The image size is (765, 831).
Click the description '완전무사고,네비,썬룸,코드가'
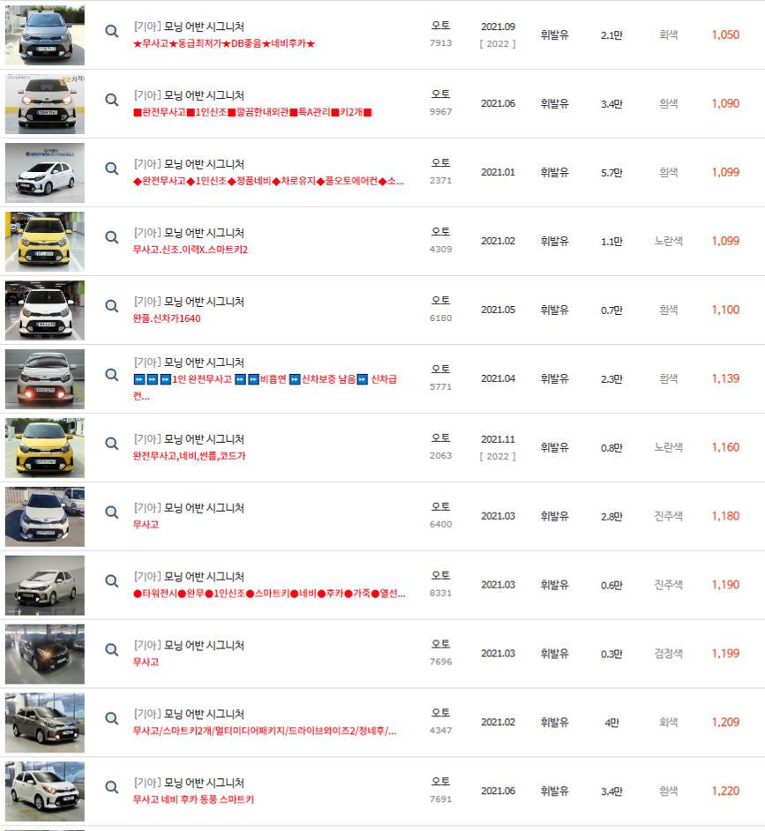(189, 456)
